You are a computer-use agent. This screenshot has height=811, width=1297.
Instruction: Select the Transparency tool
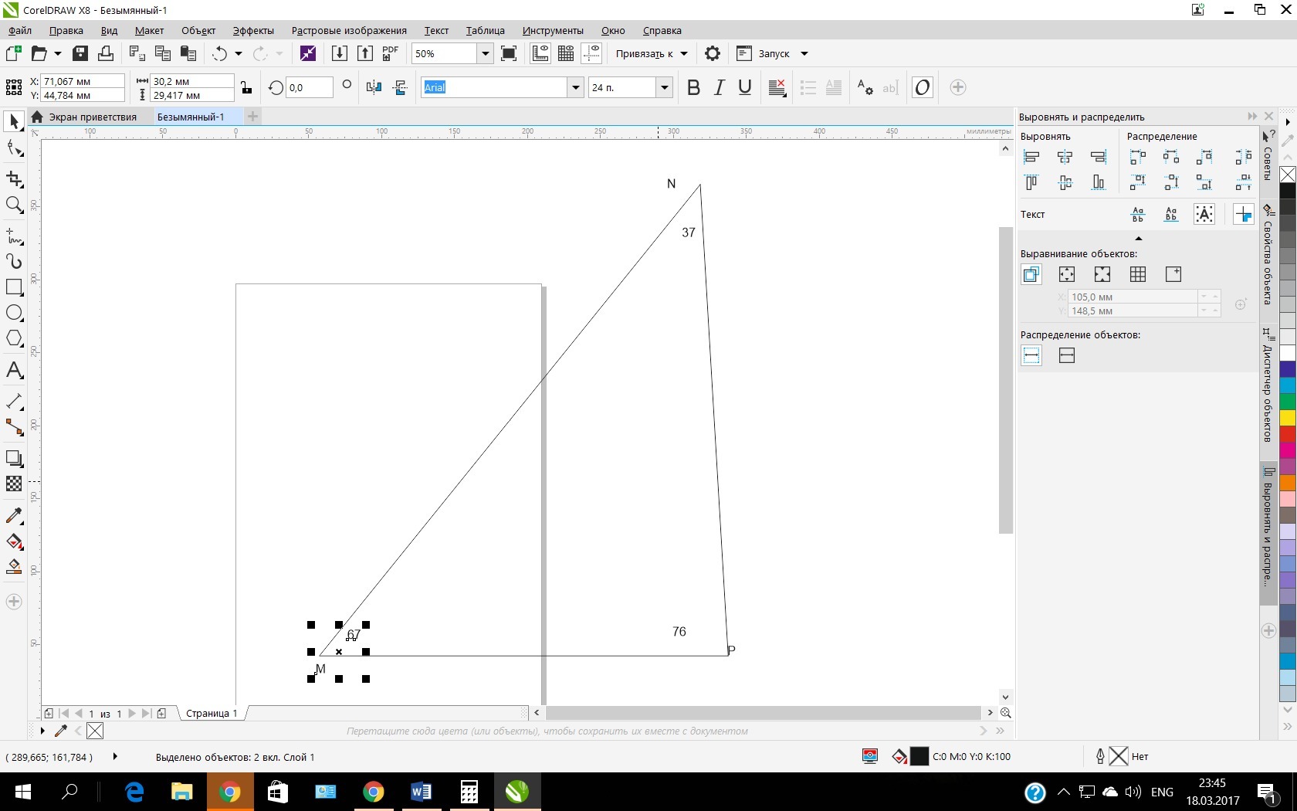coord(14,484)
